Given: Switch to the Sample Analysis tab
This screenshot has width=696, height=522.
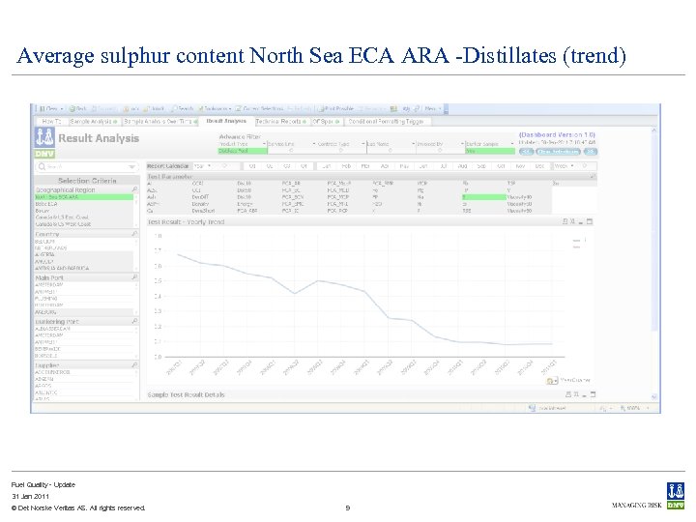Looking at the screenshot, I should click(x=94, y=121).
